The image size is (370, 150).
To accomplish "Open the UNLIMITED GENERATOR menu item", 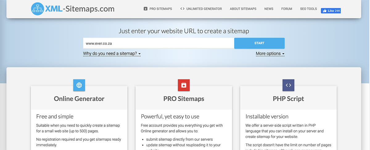I will (x=201, y=9).
